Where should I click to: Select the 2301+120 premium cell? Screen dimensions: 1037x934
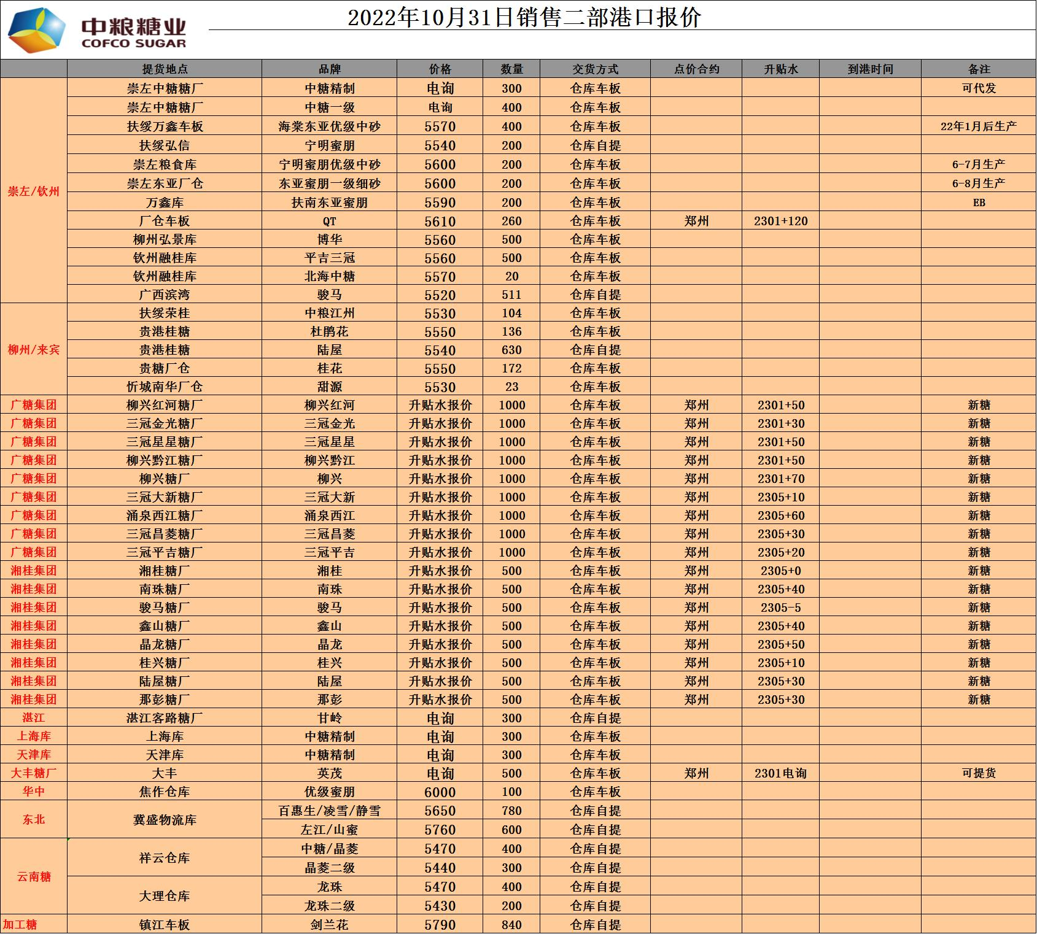(x=780, y=221)
